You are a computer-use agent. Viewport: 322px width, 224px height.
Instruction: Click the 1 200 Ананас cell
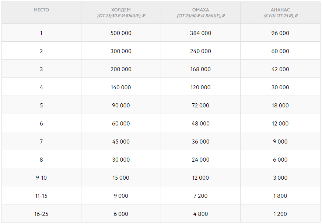coord(280,214)
